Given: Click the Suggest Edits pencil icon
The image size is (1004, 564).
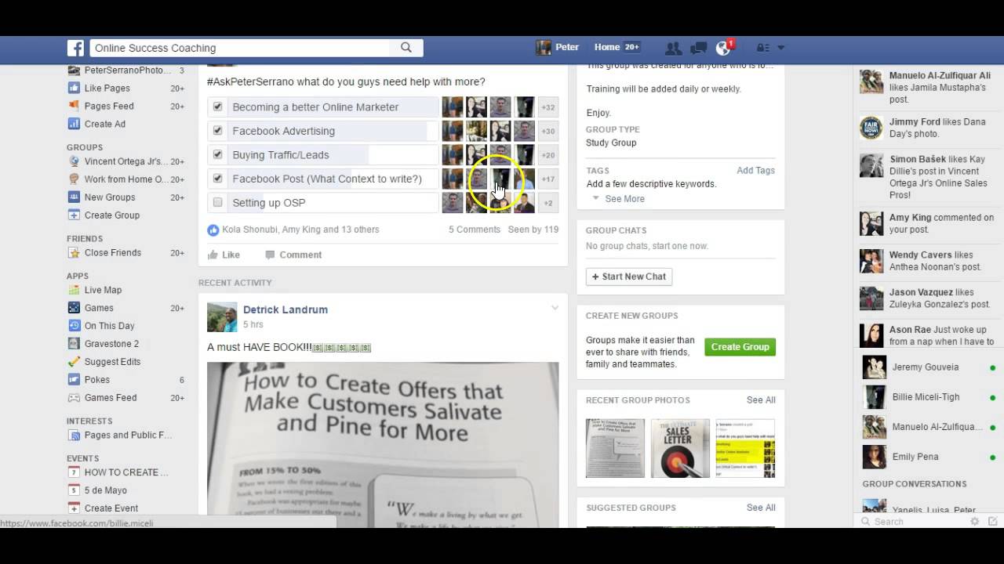Looking at the screenshot, I should coord(74,362).
